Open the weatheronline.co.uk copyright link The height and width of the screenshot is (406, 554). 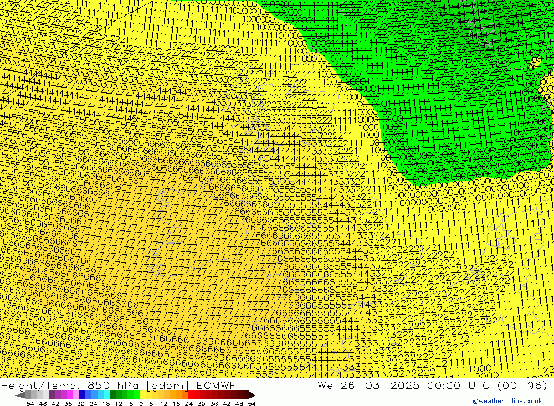click(507, 401)
